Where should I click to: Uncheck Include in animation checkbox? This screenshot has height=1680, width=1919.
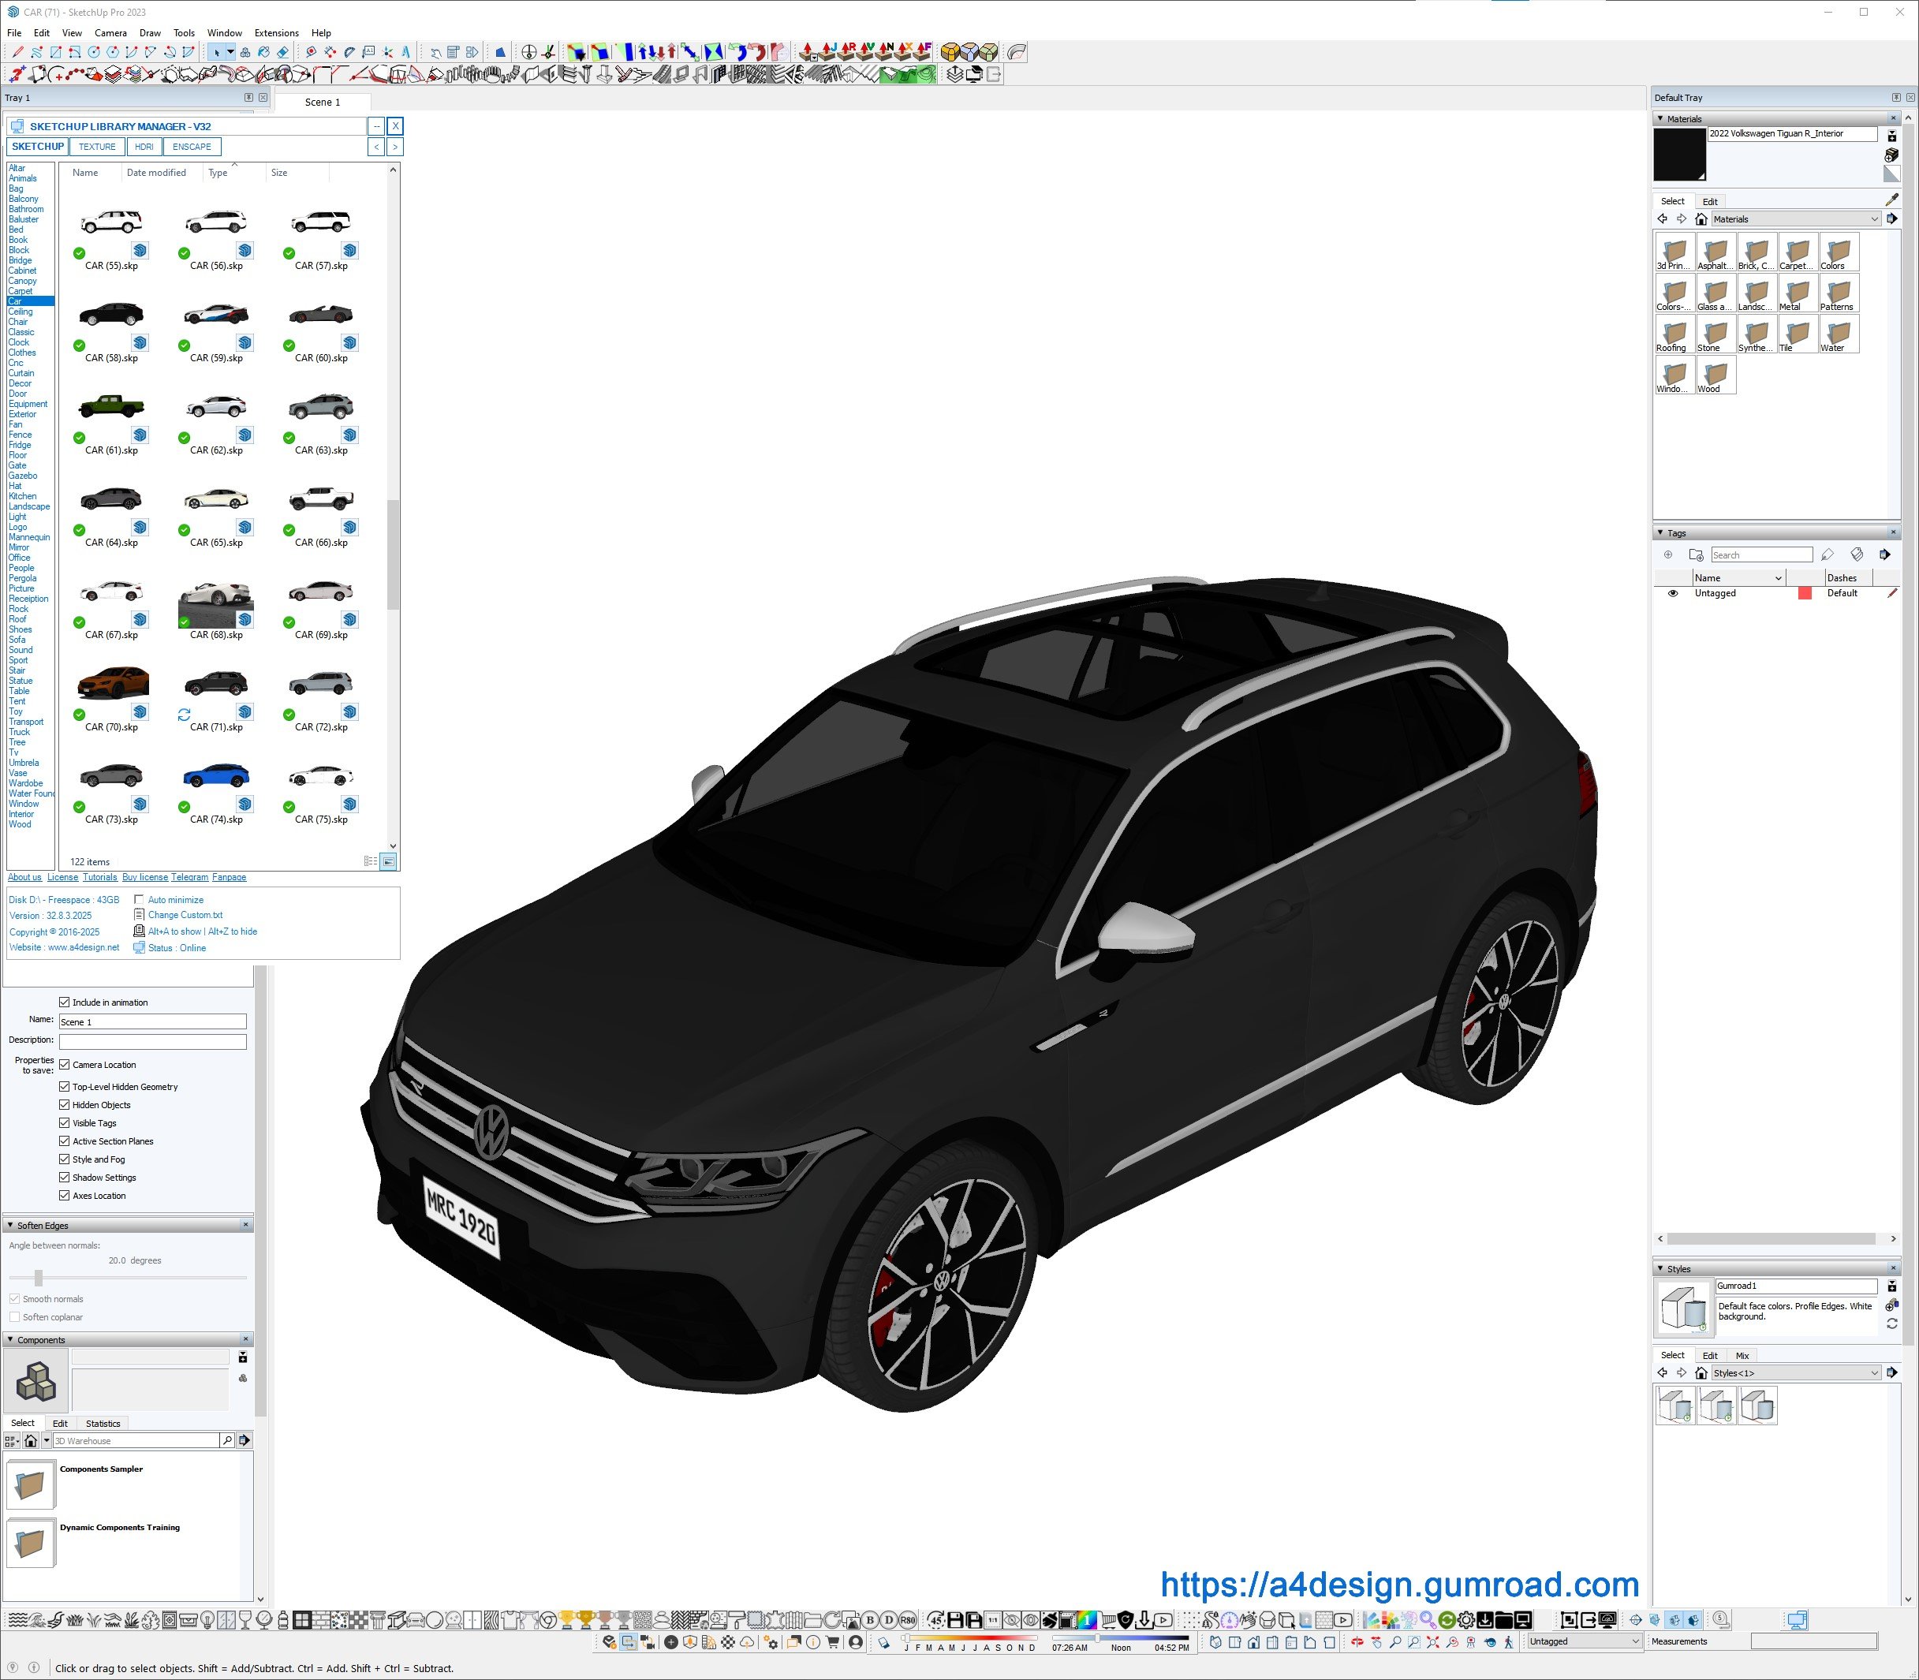pos(65,1002)
